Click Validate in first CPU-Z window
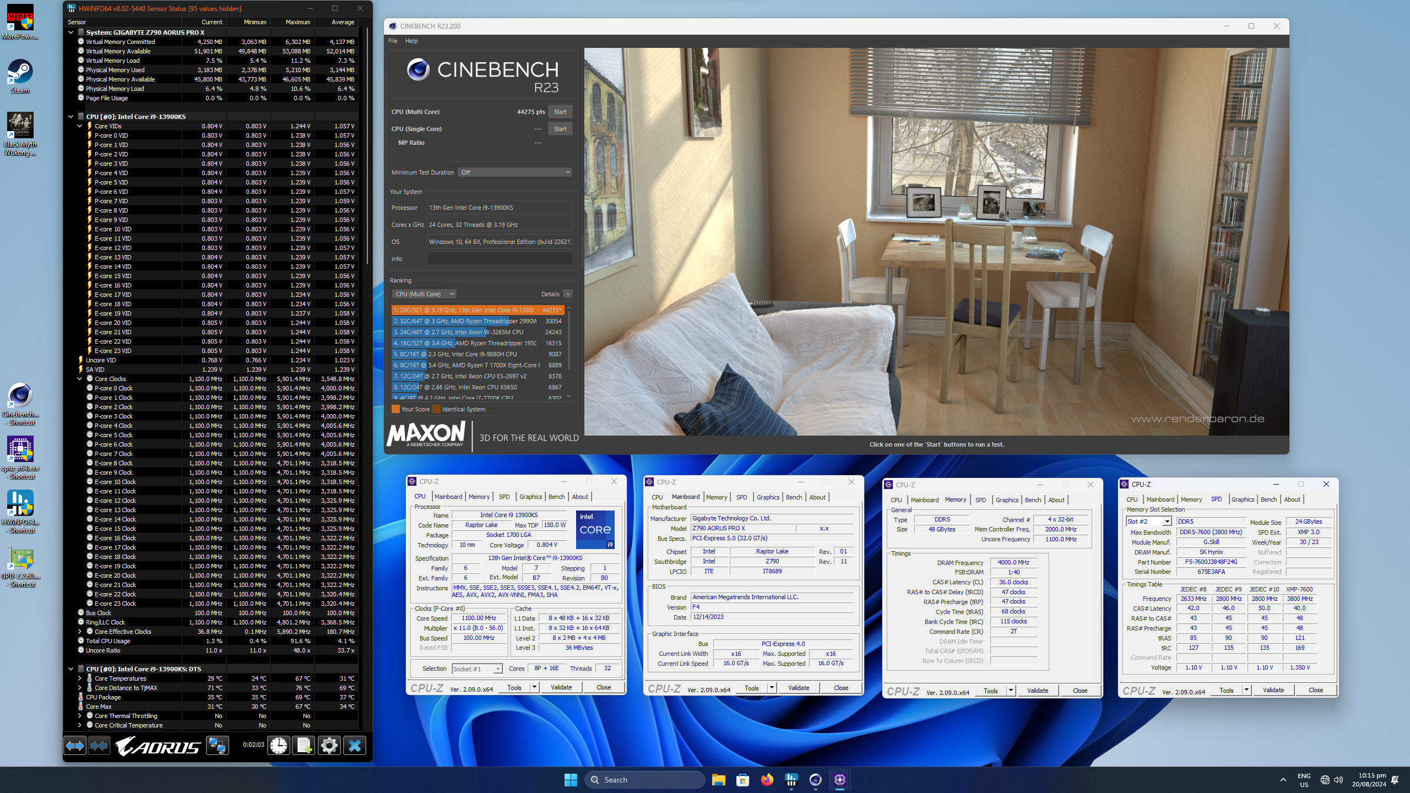The width and height of the screenshot is (1410, 793). coord(561,687)
